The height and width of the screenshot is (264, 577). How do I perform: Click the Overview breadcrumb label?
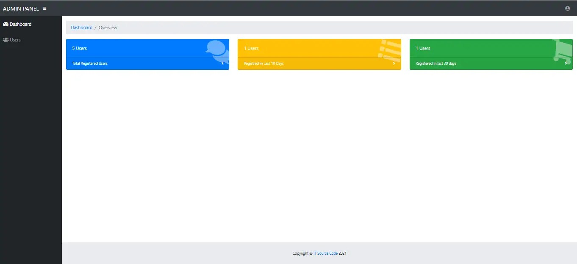pos(108,27)
